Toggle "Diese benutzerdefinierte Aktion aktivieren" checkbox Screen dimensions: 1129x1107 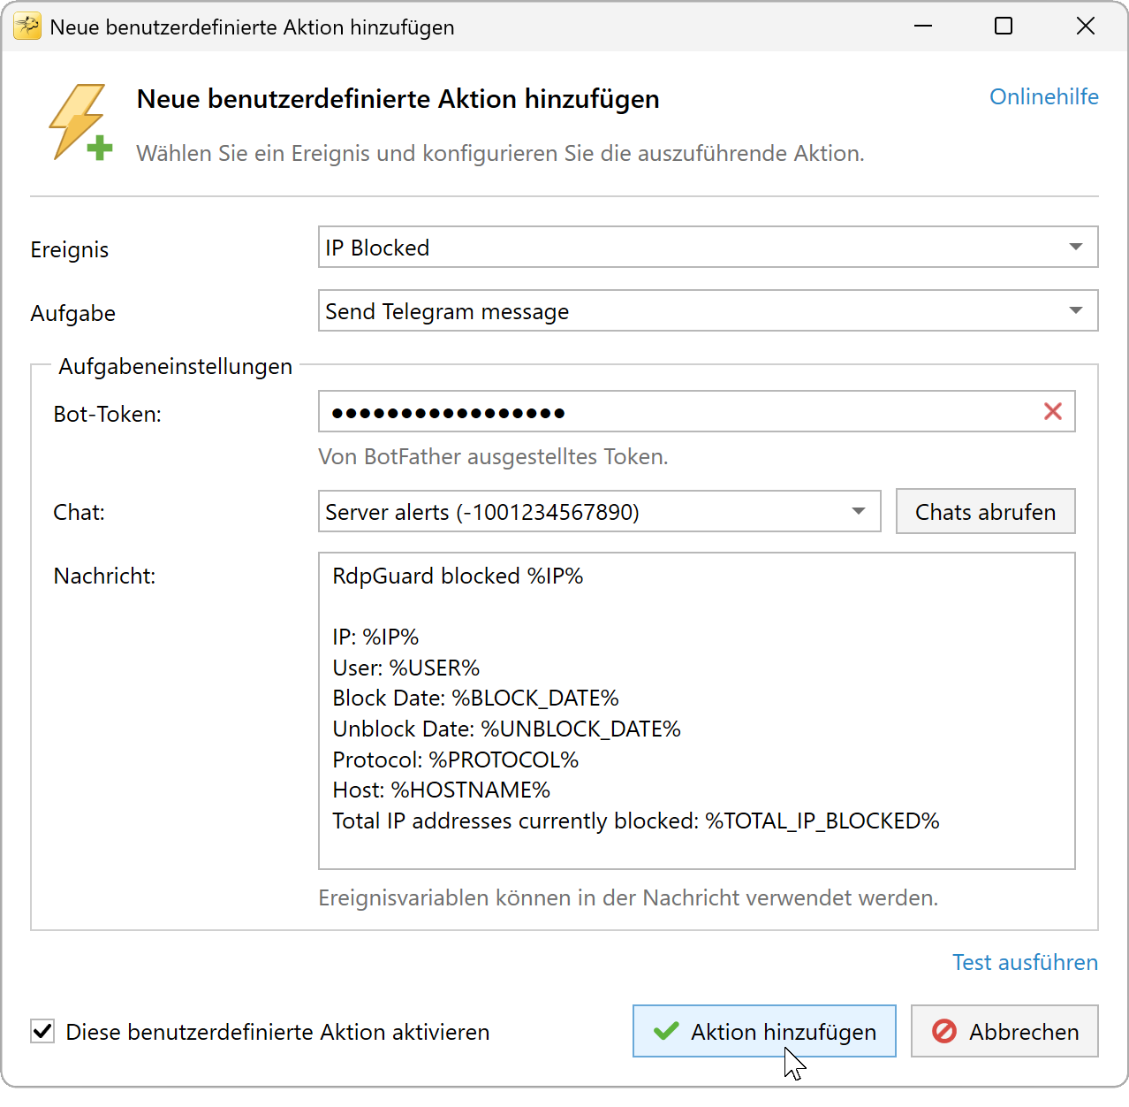coord(42,1031)
